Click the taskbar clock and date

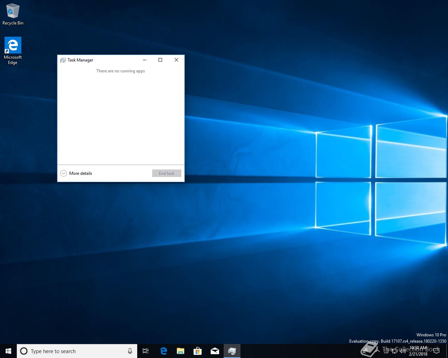[x=419, y=351]
